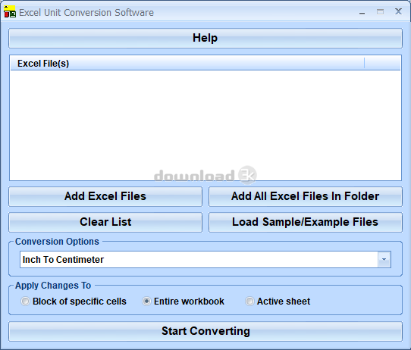Open the Help button

206,38
